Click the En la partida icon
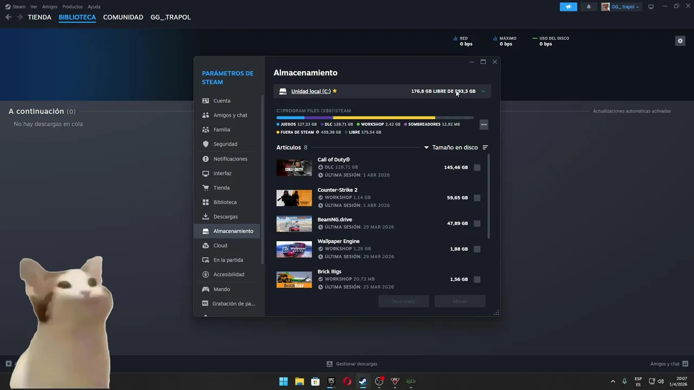The image size is (694, 390). pyautogui.click(x=205, y=260)
